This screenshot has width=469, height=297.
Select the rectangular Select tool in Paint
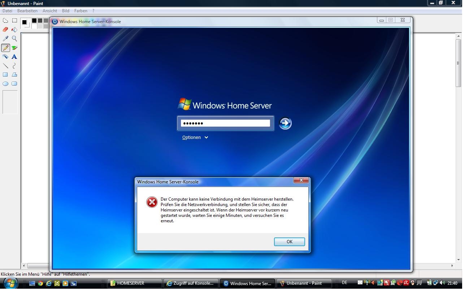click(x=14, y=21)
